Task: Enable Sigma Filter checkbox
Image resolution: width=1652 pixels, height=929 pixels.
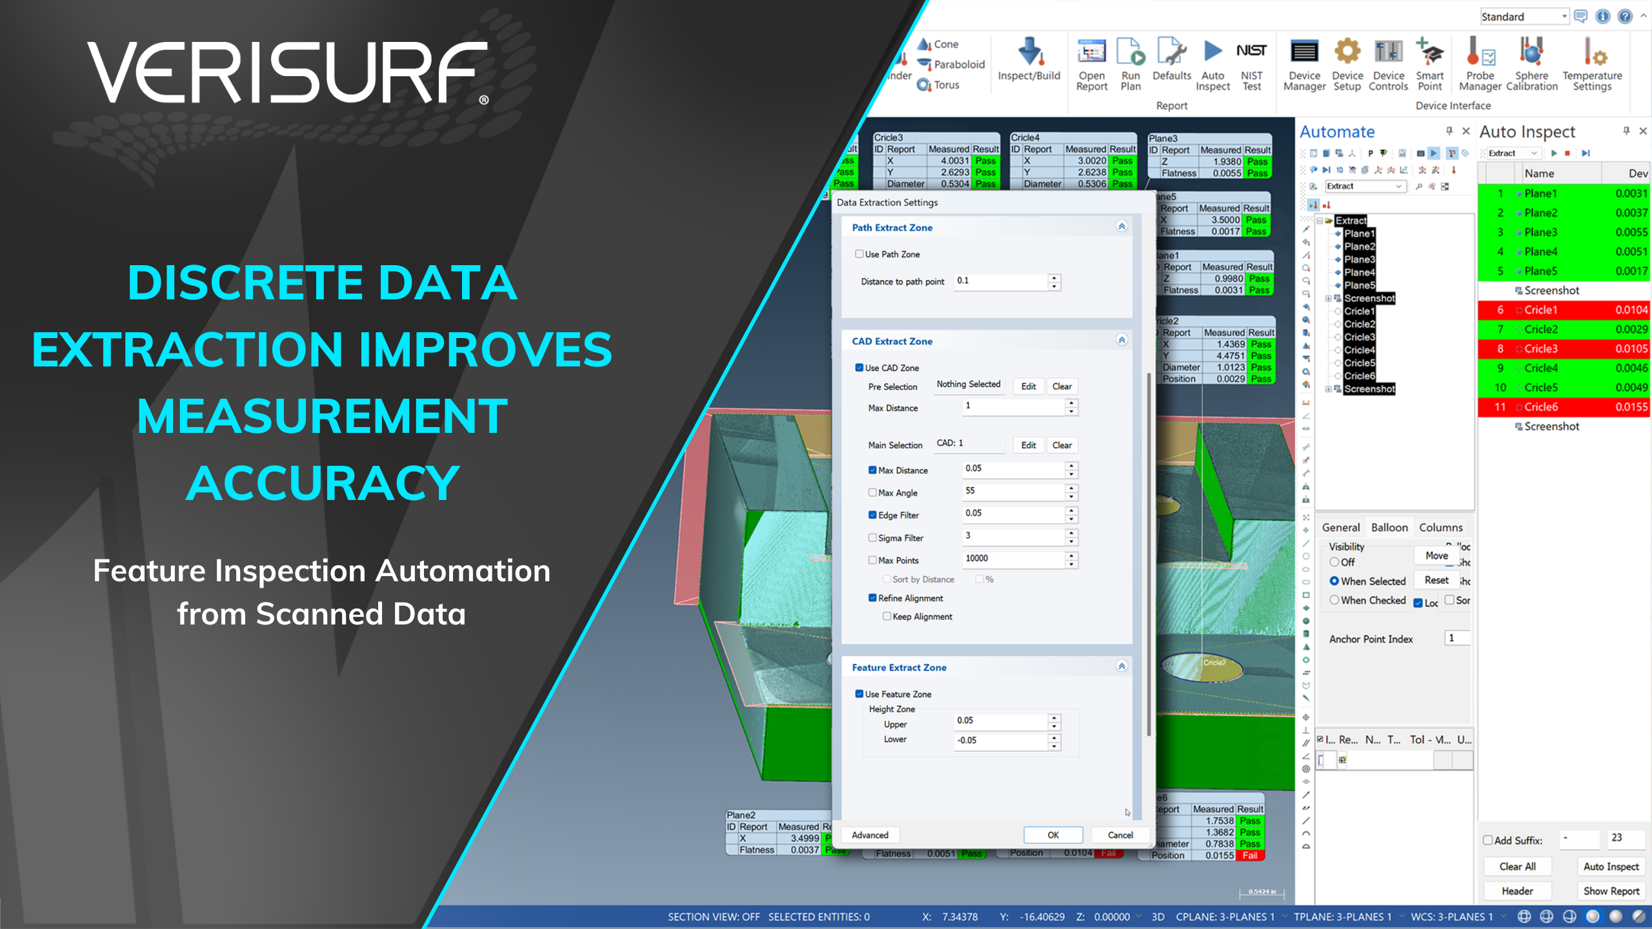Action: [872, 537]
